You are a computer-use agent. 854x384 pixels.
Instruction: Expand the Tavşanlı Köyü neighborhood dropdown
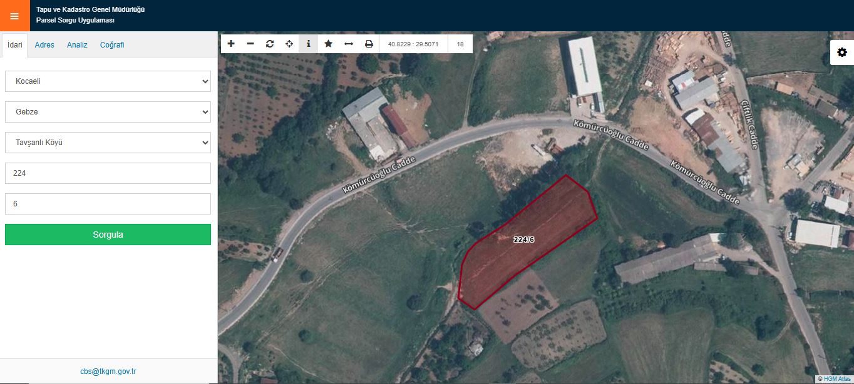point(108,143)
